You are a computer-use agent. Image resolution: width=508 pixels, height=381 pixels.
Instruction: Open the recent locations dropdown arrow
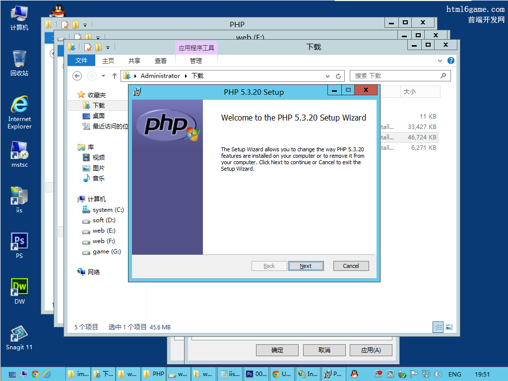click(103, 76)
